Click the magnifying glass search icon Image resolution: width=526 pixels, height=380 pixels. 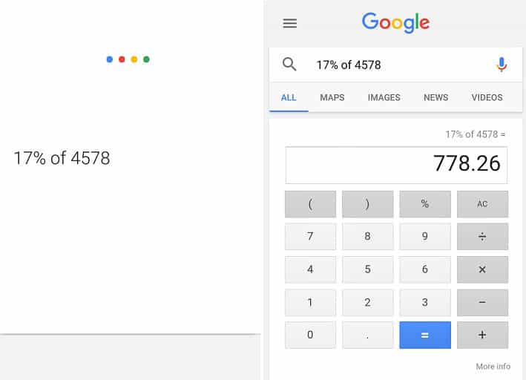[289, 64]
